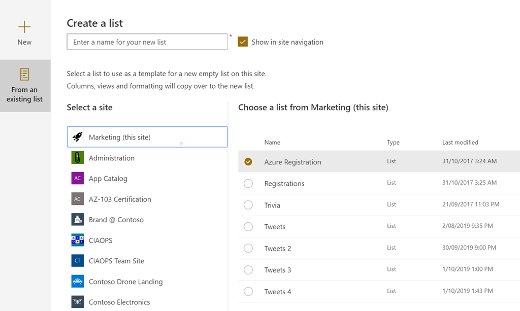Toggle the Show in site navigation checkbox

click(x=243, y=42)
